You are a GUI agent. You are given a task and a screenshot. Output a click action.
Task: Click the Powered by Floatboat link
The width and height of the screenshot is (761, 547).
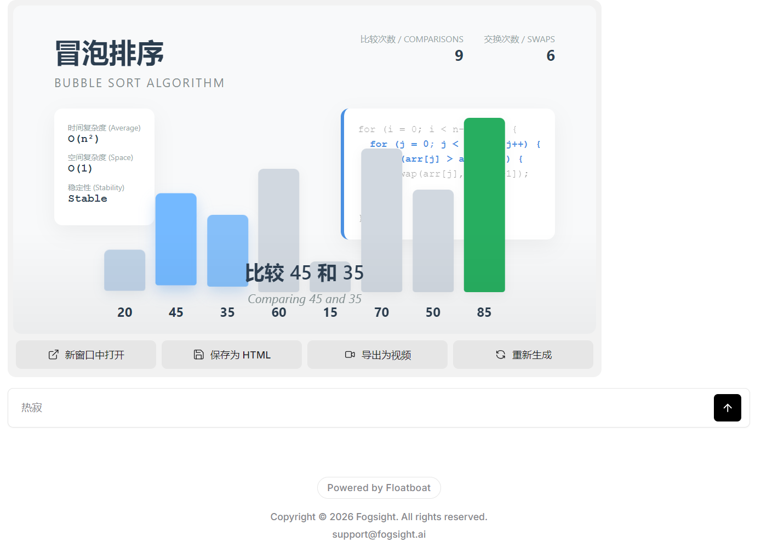379,488
